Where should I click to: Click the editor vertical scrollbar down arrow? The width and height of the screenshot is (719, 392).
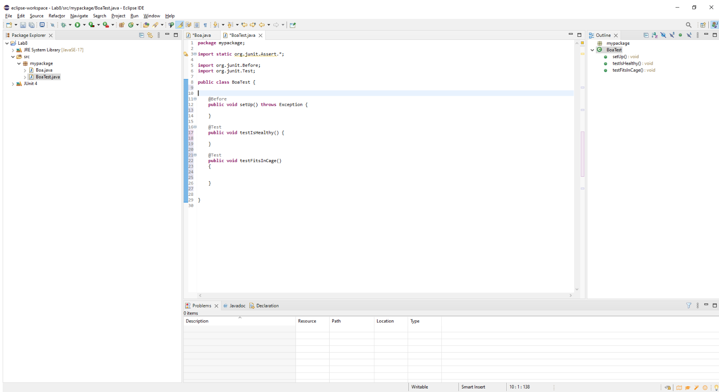tap(577, 289)
